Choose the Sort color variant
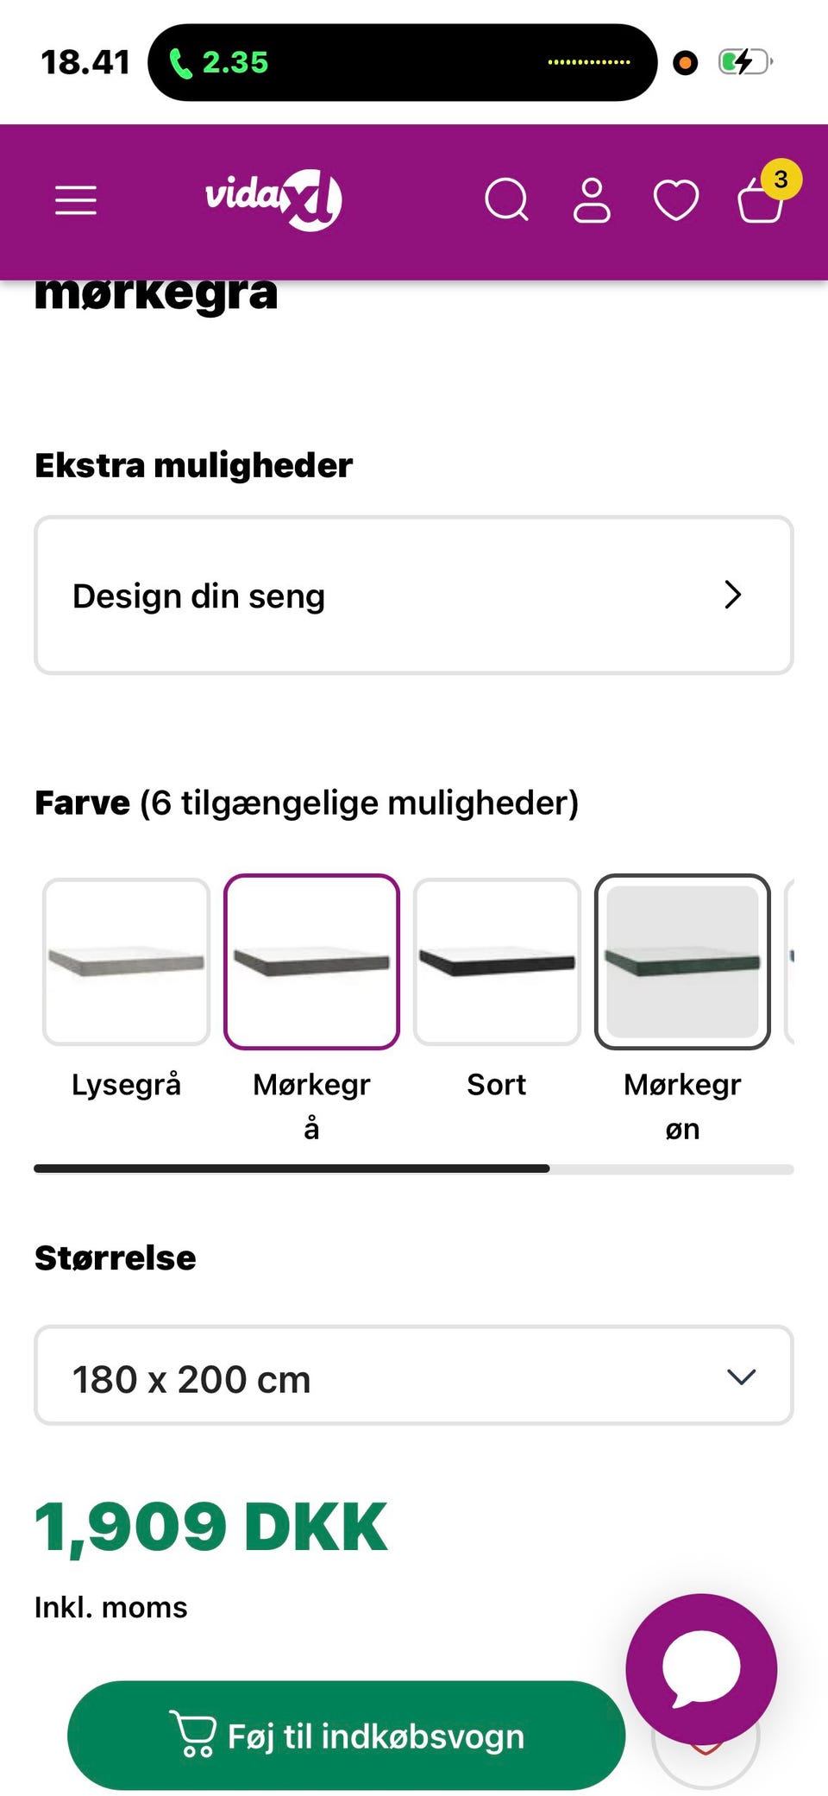The width and height of the screenshot is (828, 1796). pos(497,961)
